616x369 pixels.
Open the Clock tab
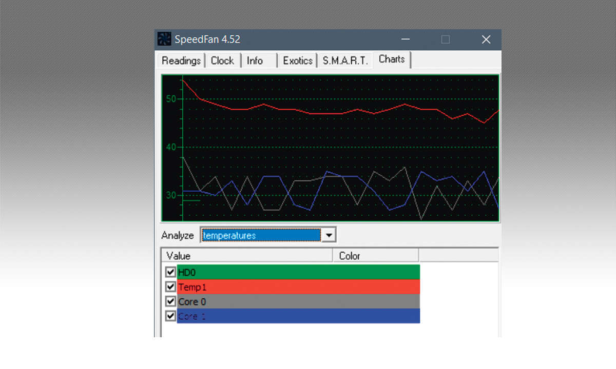coord(222,60)
